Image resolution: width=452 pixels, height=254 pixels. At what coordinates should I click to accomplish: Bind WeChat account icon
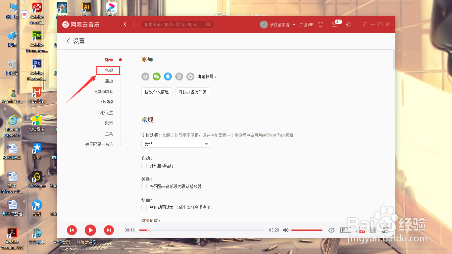pyautogui.click(x=157, y=76)
